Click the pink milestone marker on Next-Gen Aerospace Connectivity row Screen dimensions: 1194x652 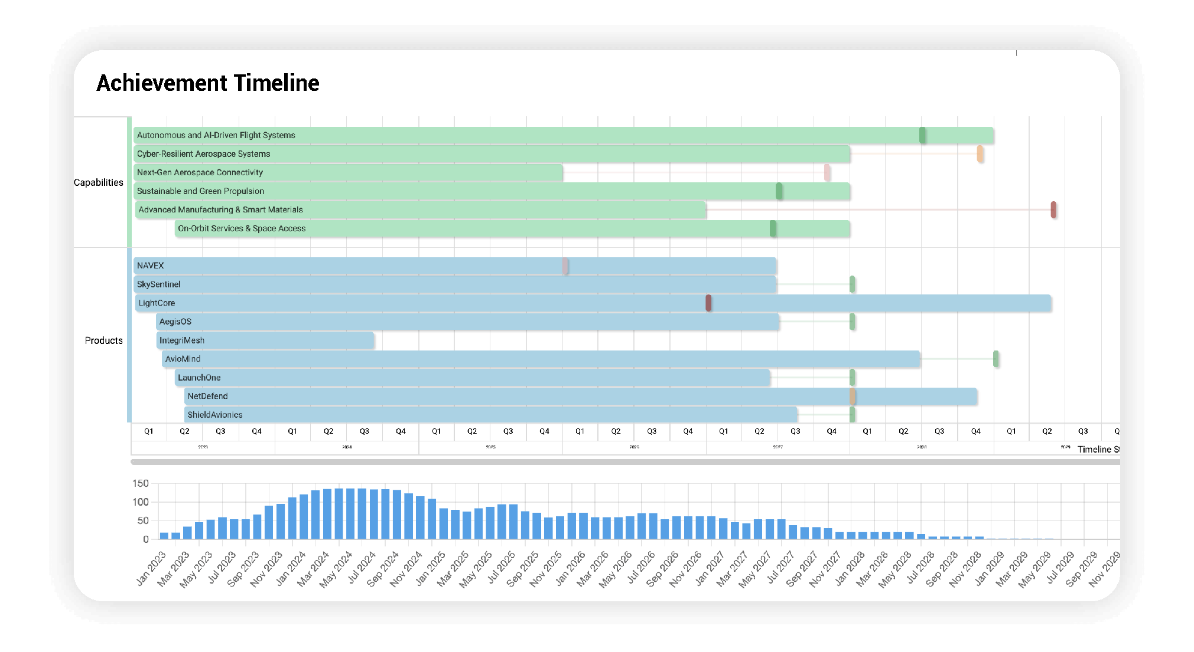(827, 172)
